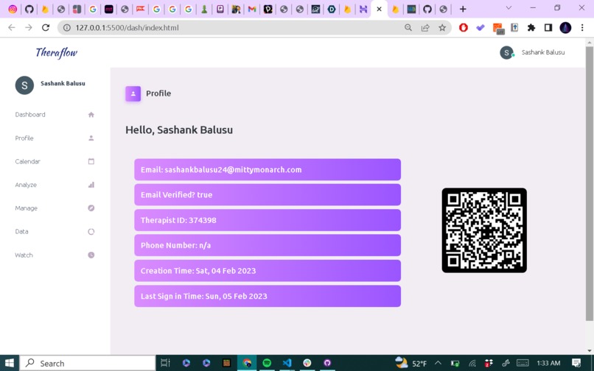The width and height of the screenshot is (594, 371).
Task: Open Visual Studio Code from taskbar
Action: coord(287,363)
